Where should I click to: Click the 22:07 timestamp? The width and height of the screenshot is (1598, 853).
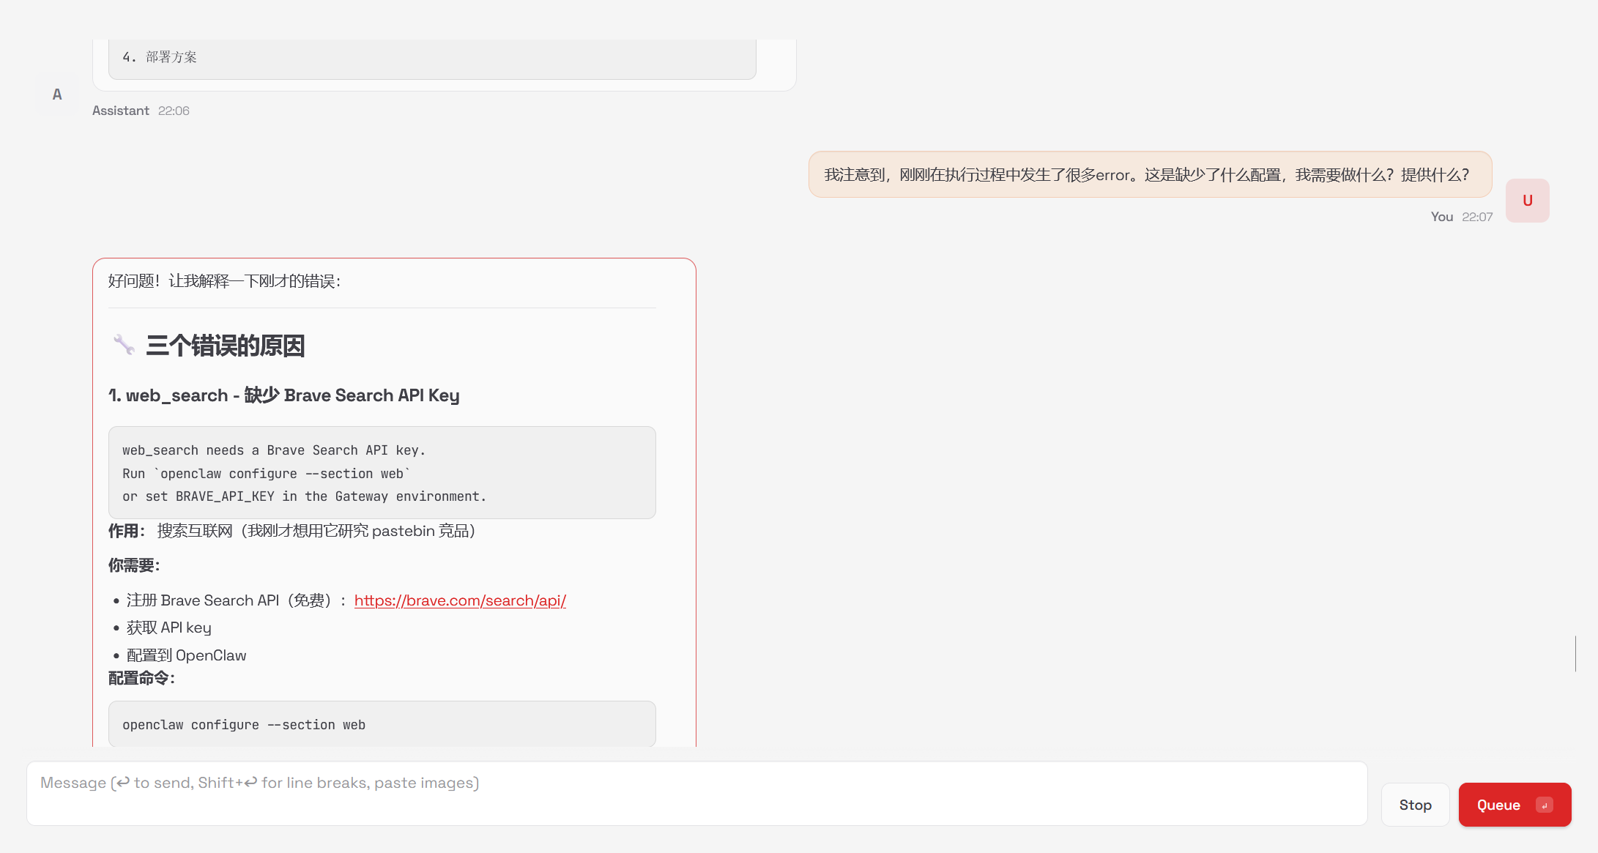click(1476, 217)
